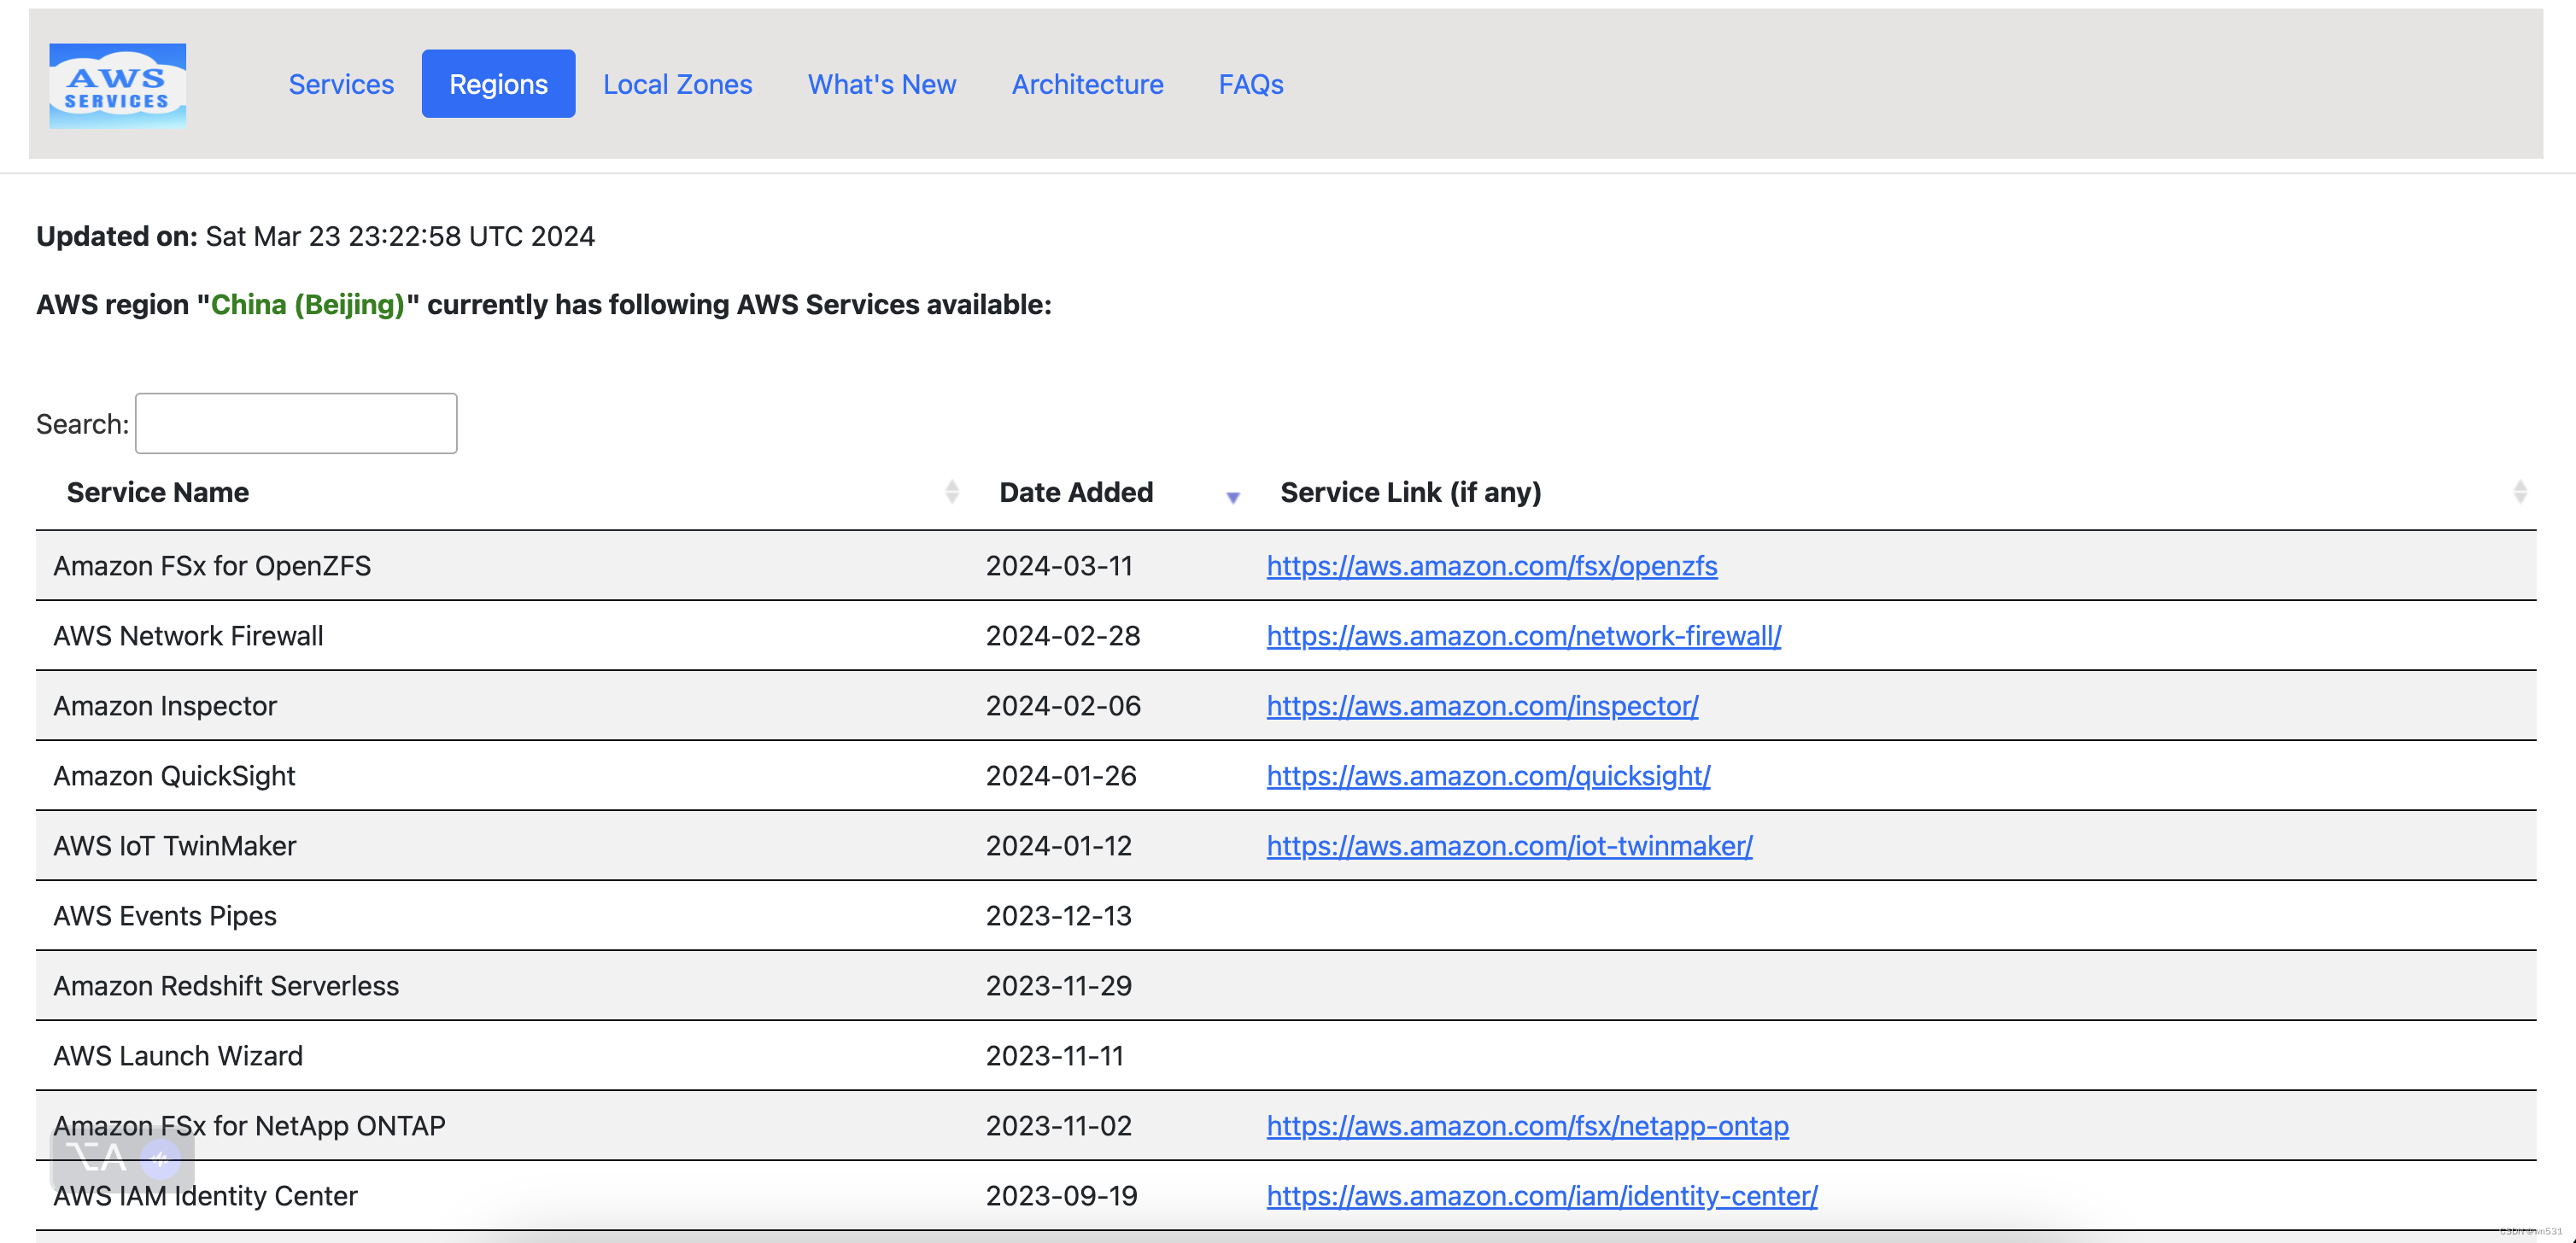Go to Local Zones page
The height and width of the screenshot is (1243, 2576).
(677, 84)
